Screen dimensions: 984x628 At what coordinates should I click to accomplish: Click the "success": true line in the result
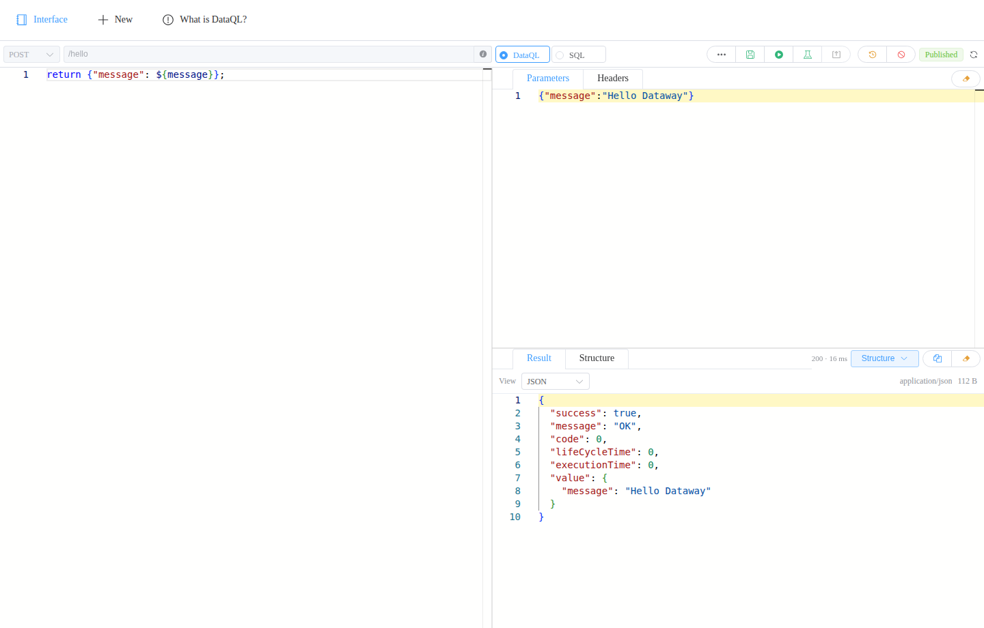pyautogui.click(x=596, y=414)
